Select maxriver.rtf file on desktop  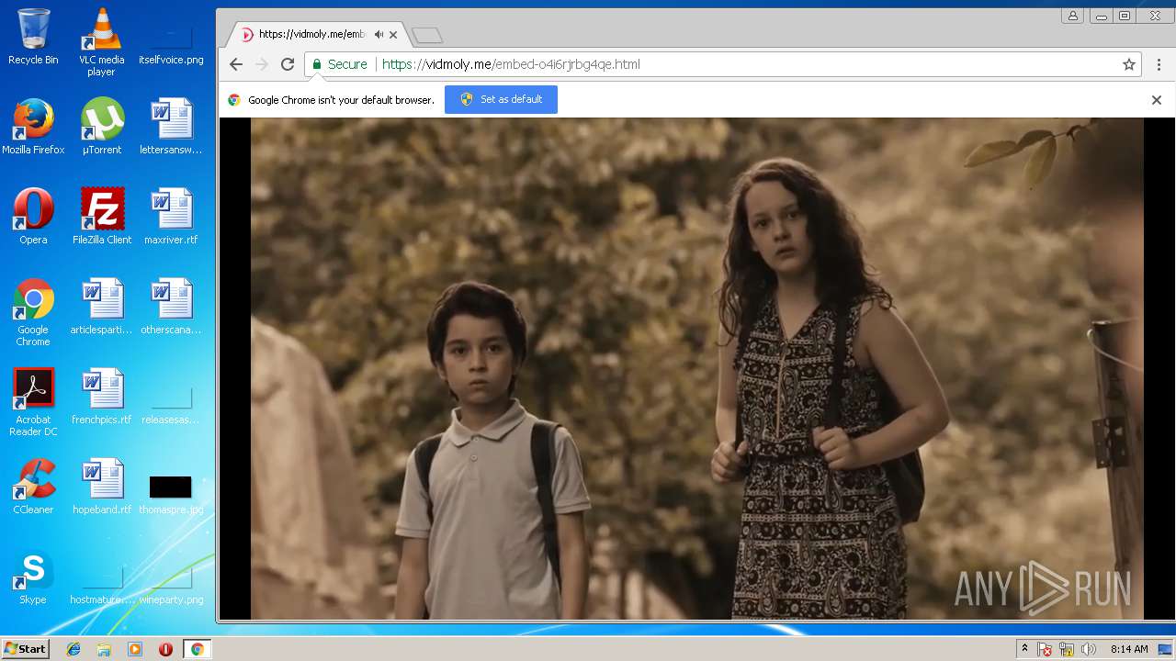[x=171, y=217]
